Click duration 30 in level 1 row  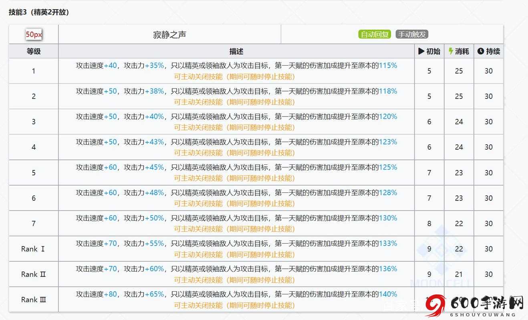489,71
